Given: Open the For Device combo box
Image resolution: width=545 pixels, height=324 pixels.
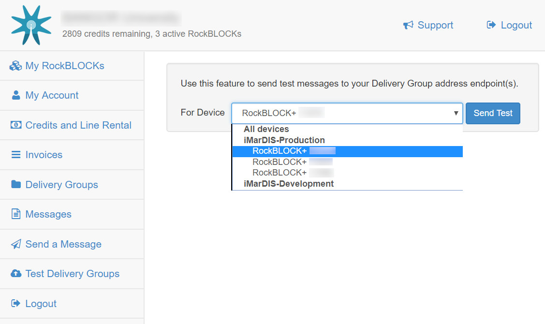Looking at the screenshot, I should click(x=347, y=113).
